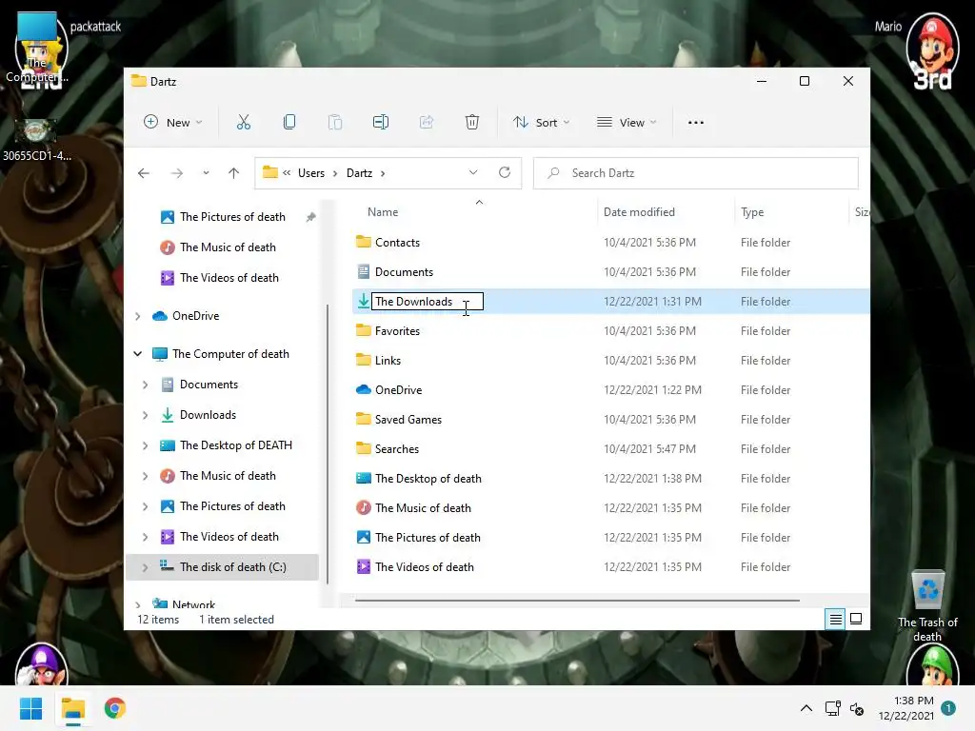Viewport: 975px width, 731px height.
Task: Click the Delete trash can icon
Action: coord(472,123)
